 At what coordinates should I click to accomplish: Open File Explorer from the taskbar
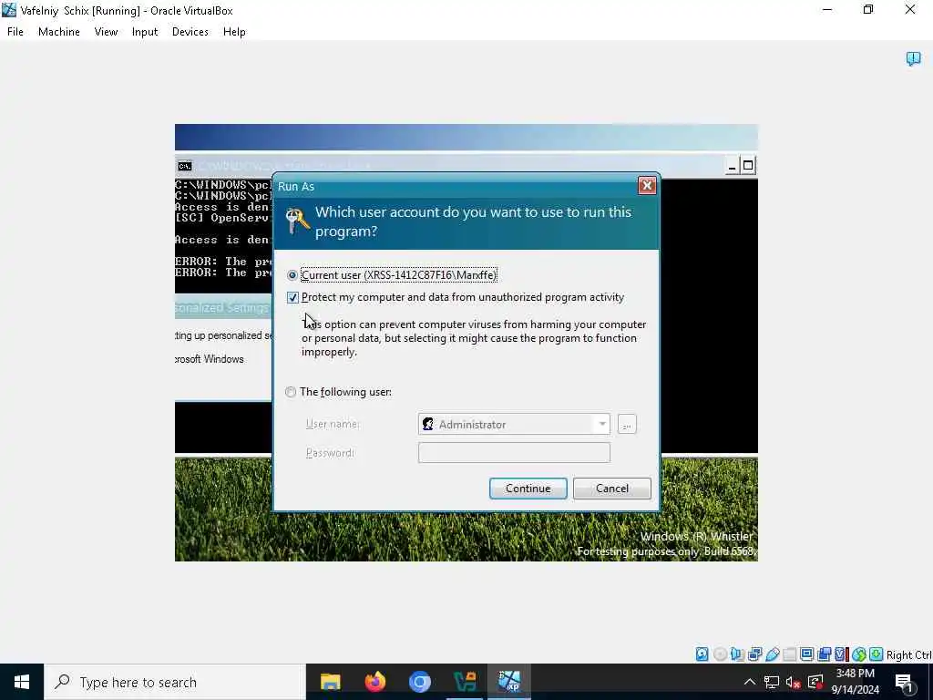tap(330, 682)
